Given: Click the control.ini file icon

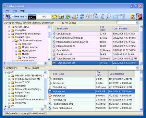Looking at the screenshot, I should click(x=50, y=79).
